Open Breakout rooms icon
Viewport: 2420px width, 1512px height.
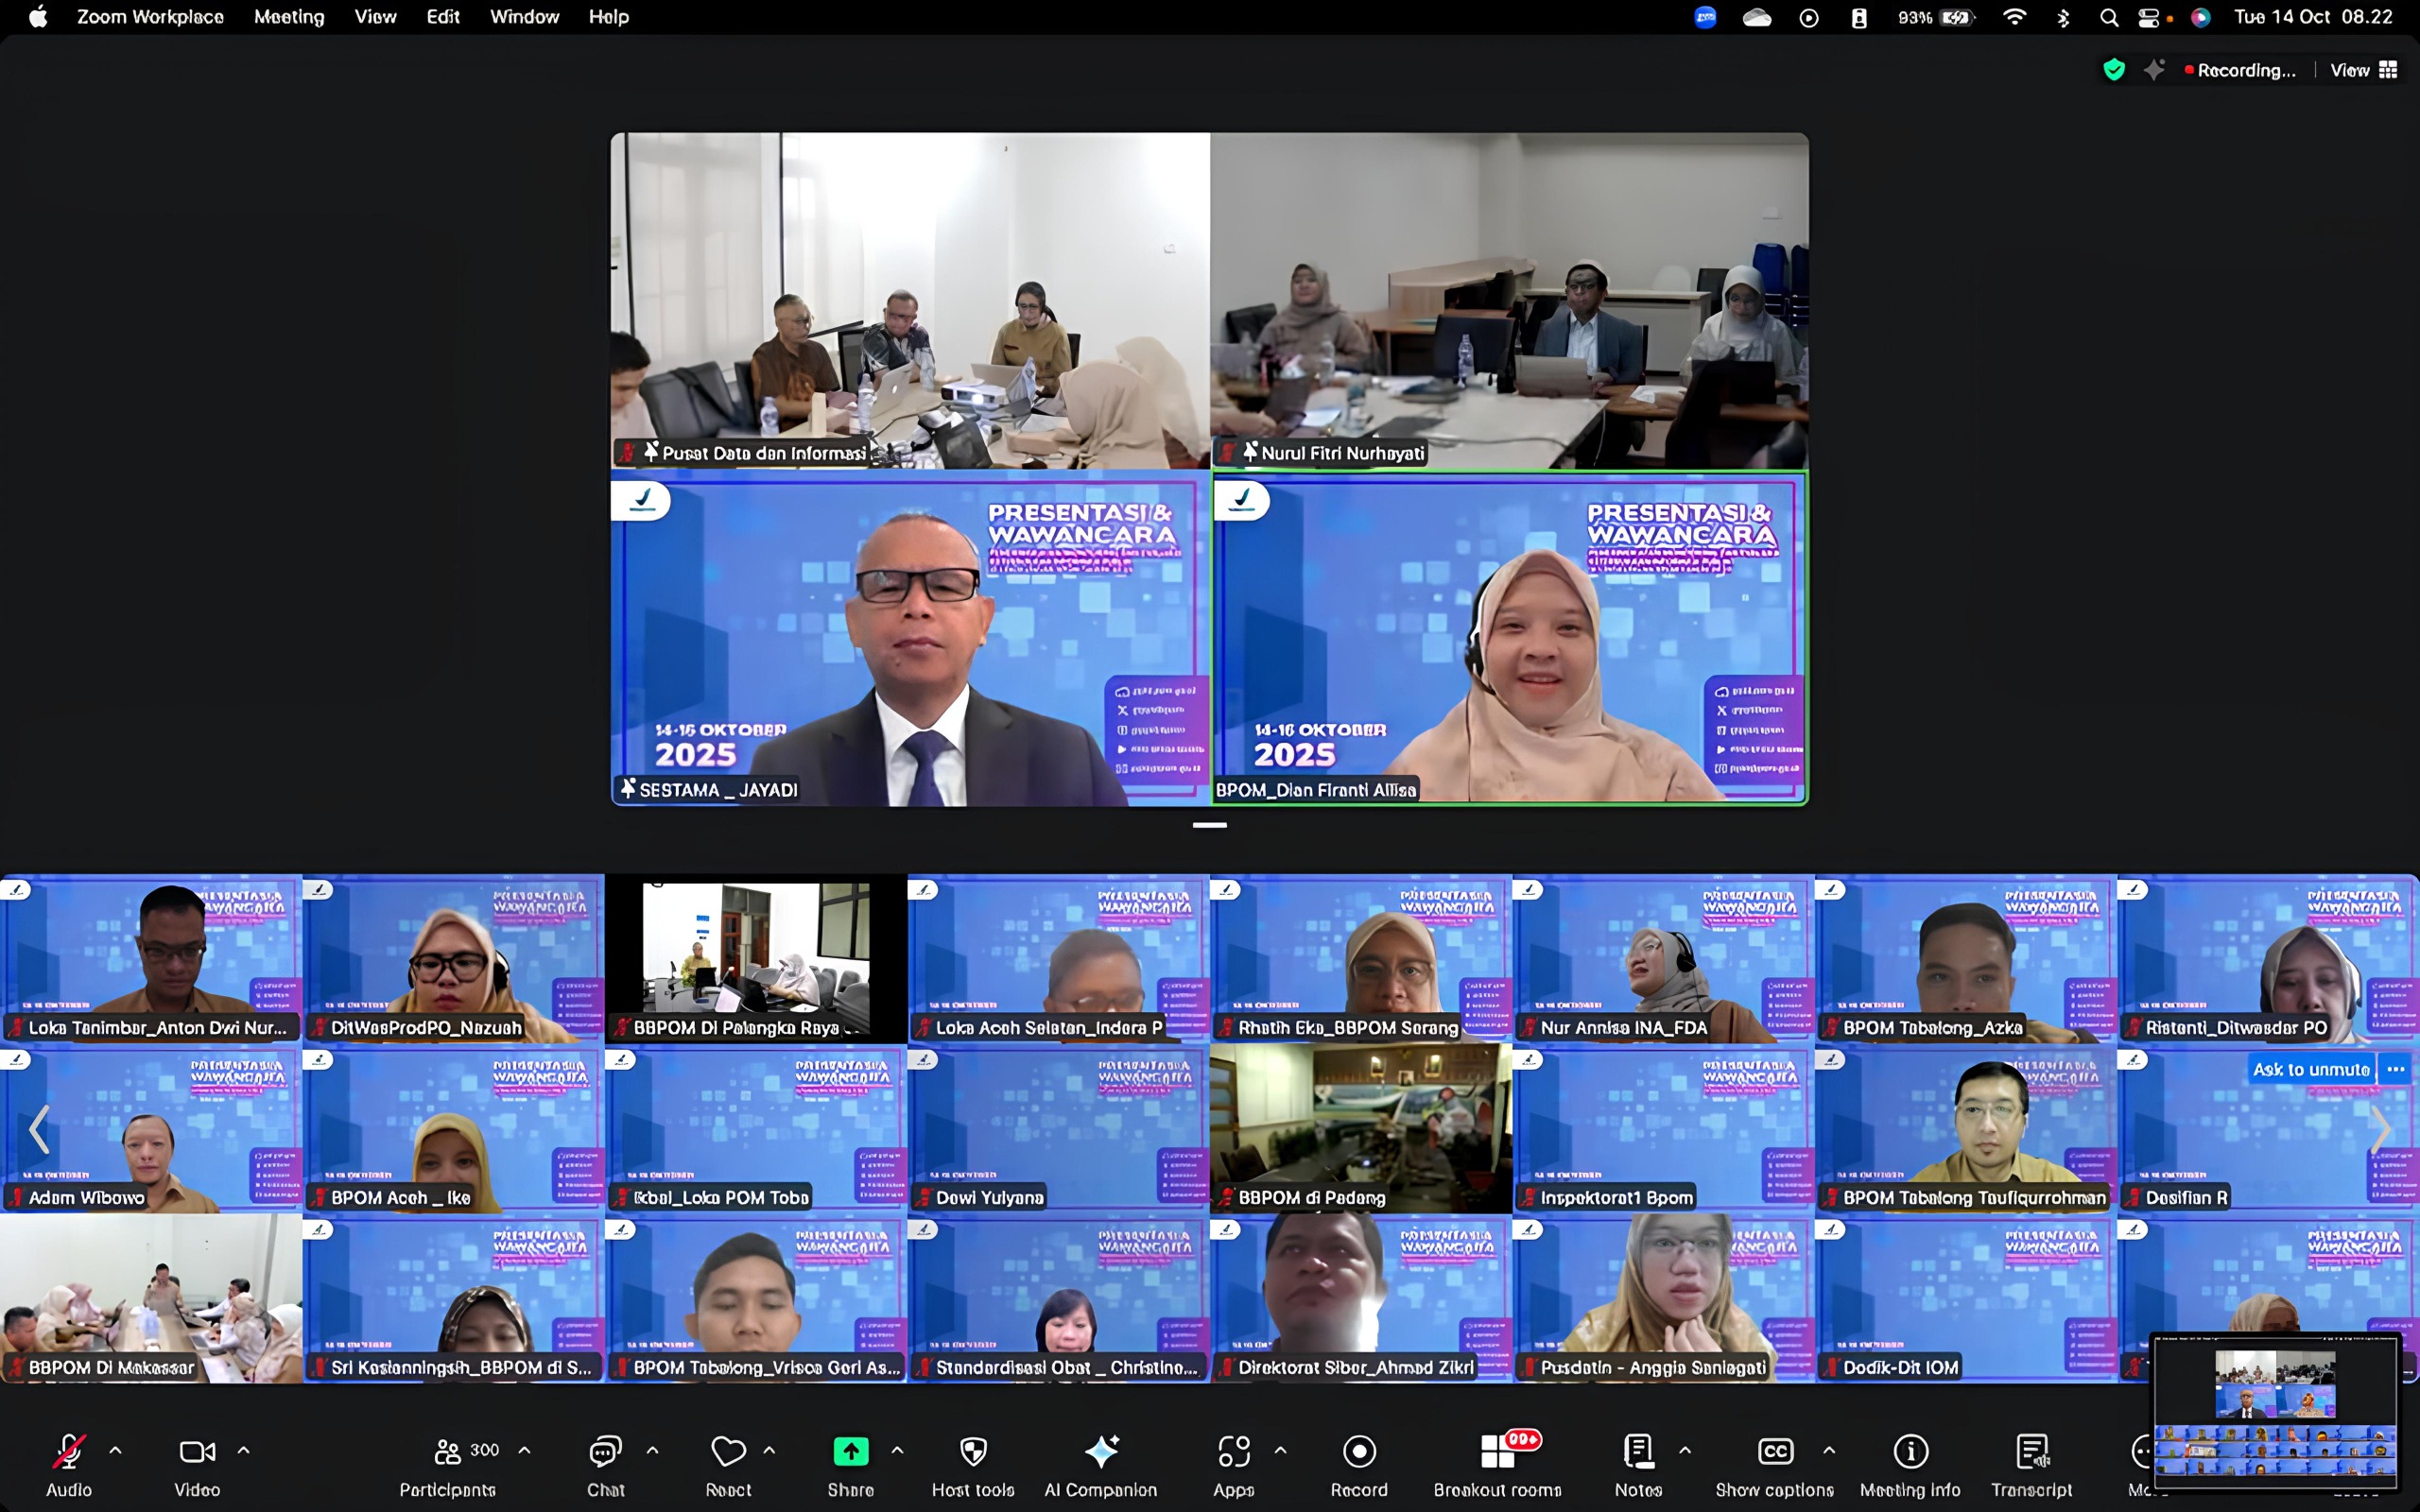pos(1497,1451)
